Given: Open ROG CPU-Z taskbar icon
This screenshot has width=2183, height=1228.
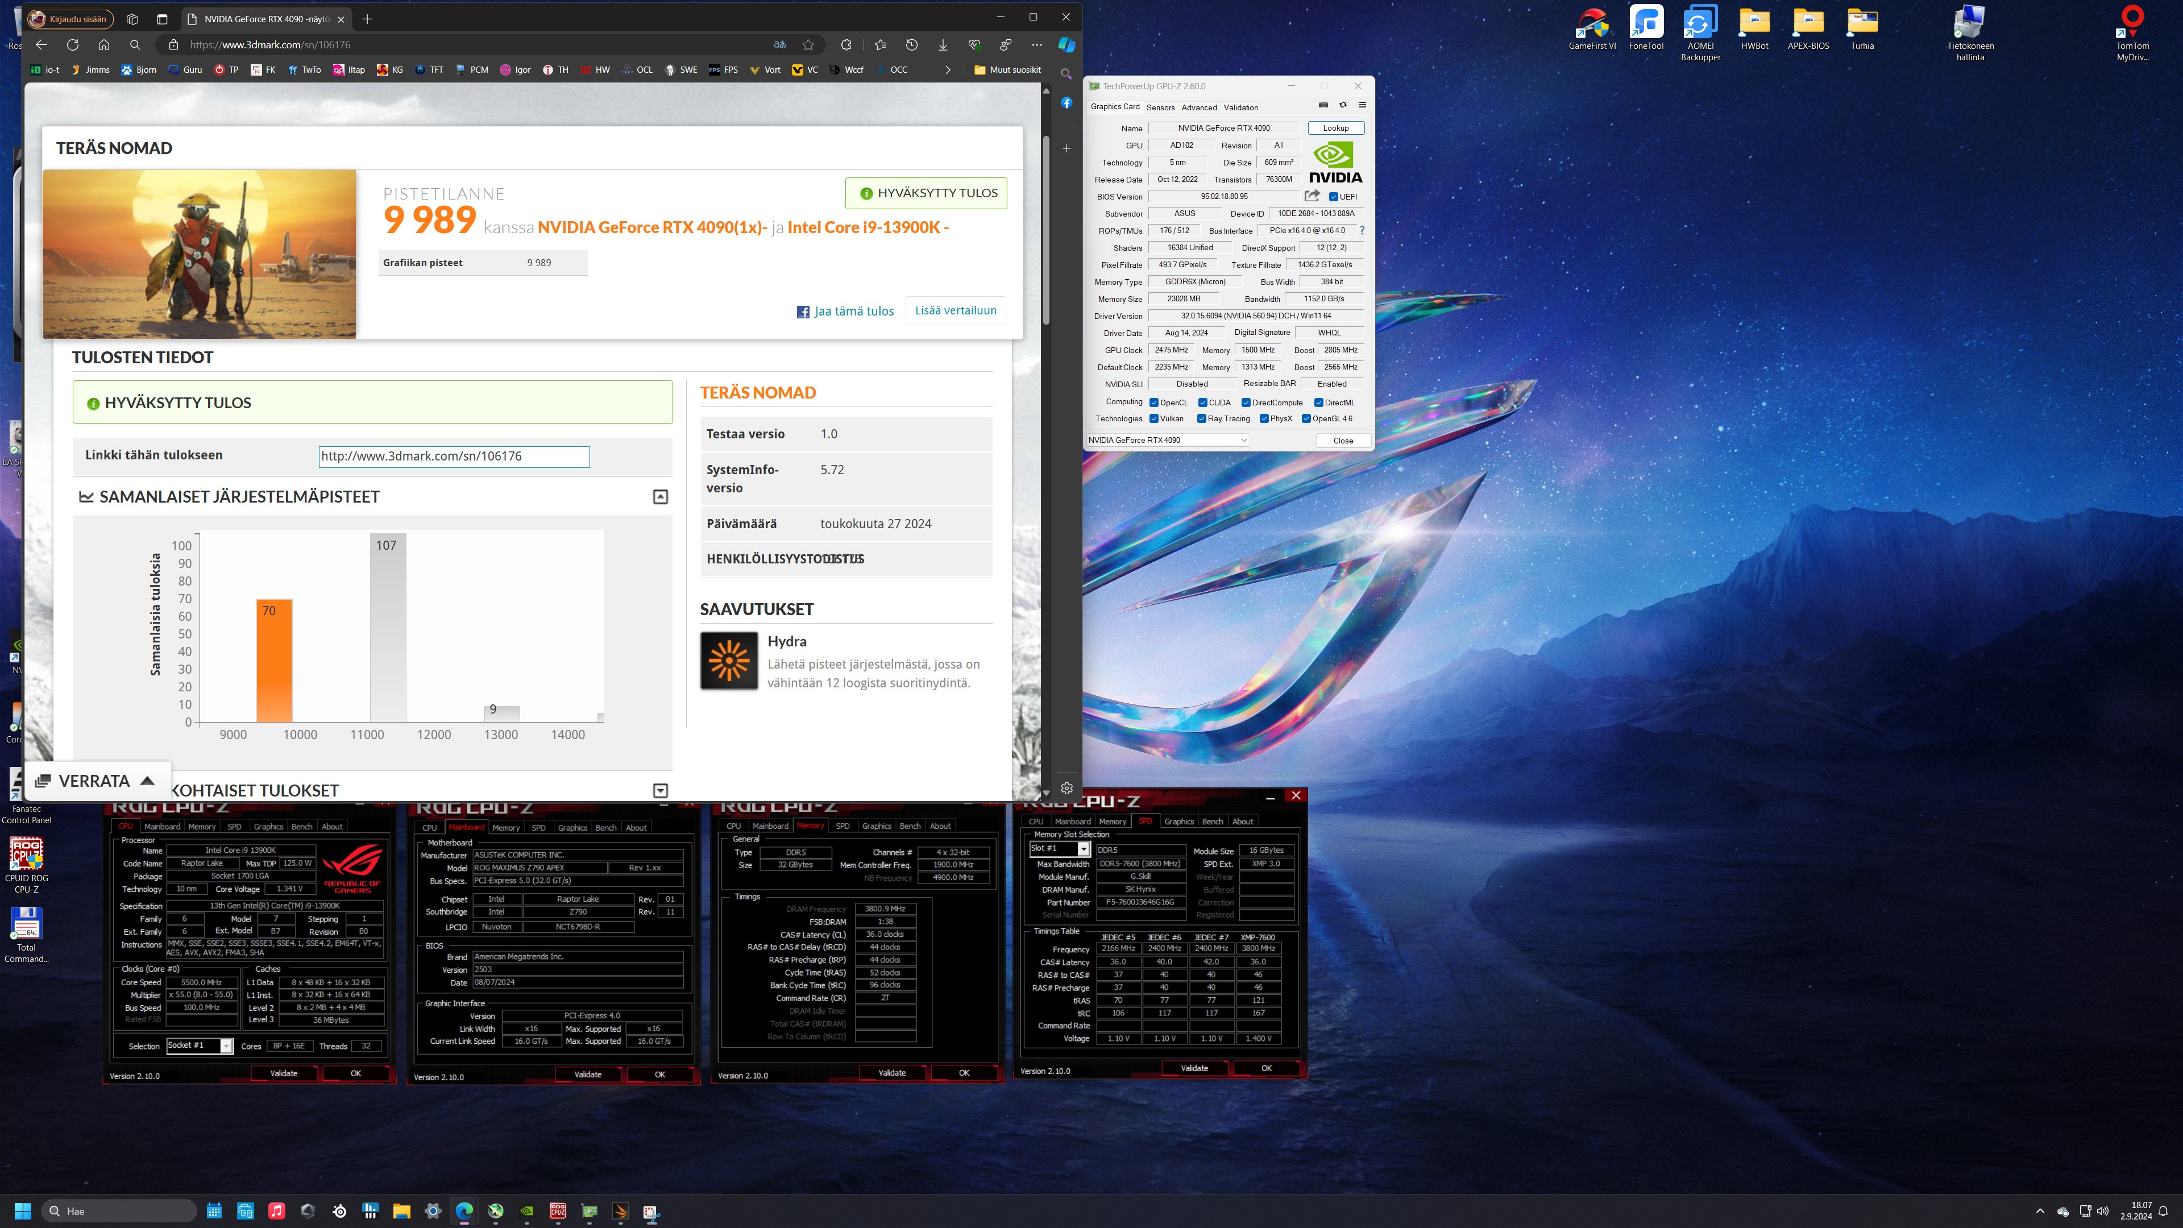Looking at the screenshot, I should pos(558,1211).
